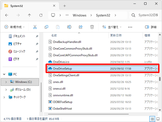The height and width of the screenshot is (122, 162).
Task: Click the vertical scrollbar thumb of file list
Action: point(160,79)
